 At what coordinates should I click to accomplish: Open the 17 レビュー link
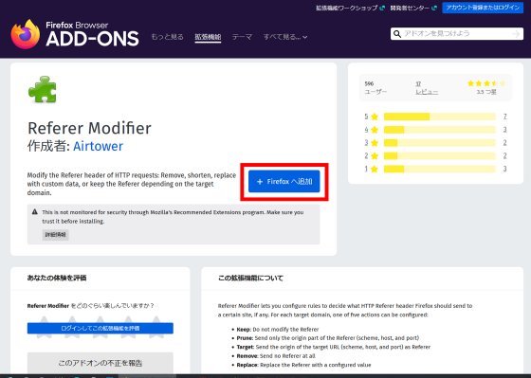[427, 88]
